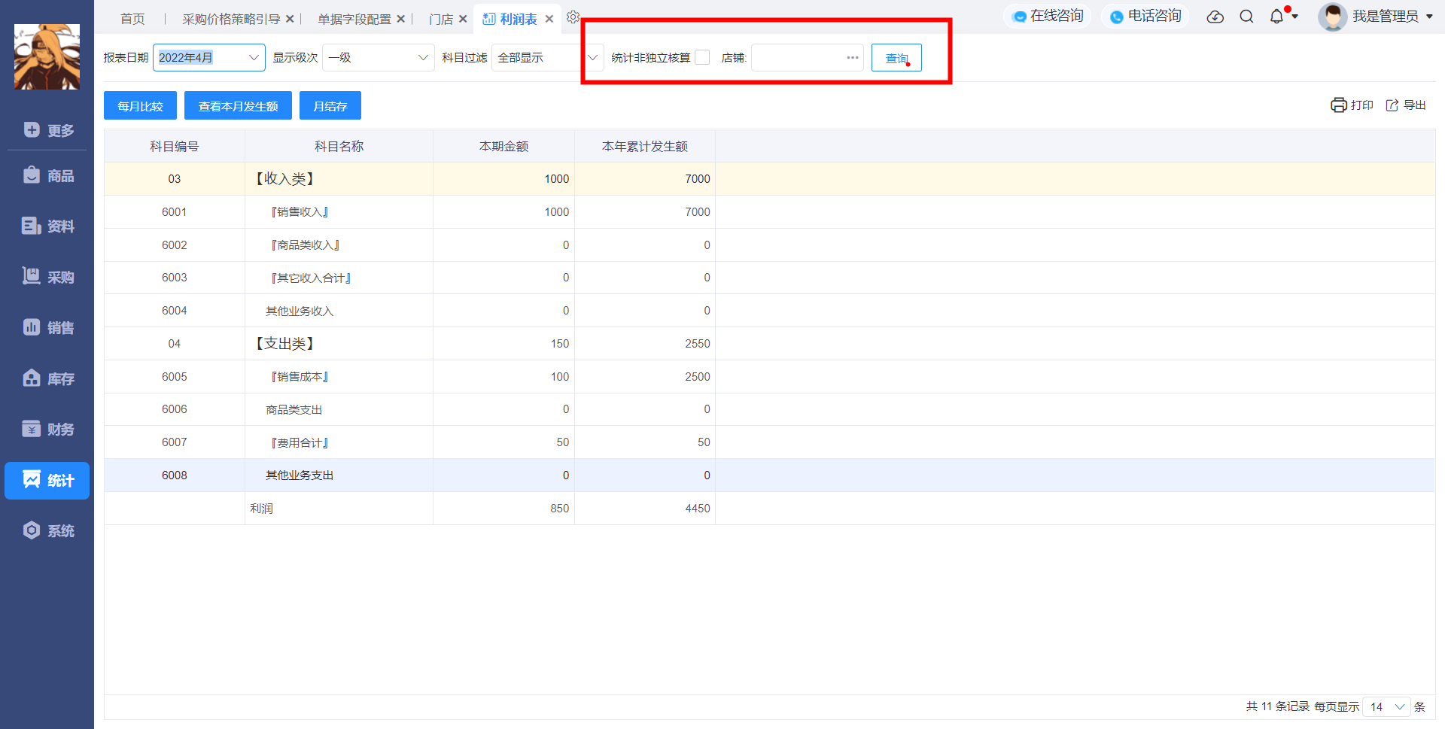The height and width of the screenshot is (729, 1445).
Task: Expand the 显示级次 dropdown
Action: pyautogui.click(x=379, y=57)
